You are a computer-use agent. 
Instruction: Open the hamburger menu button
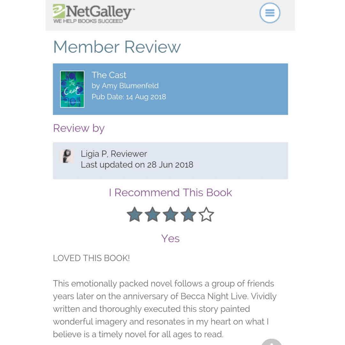(x=270, y=13)
